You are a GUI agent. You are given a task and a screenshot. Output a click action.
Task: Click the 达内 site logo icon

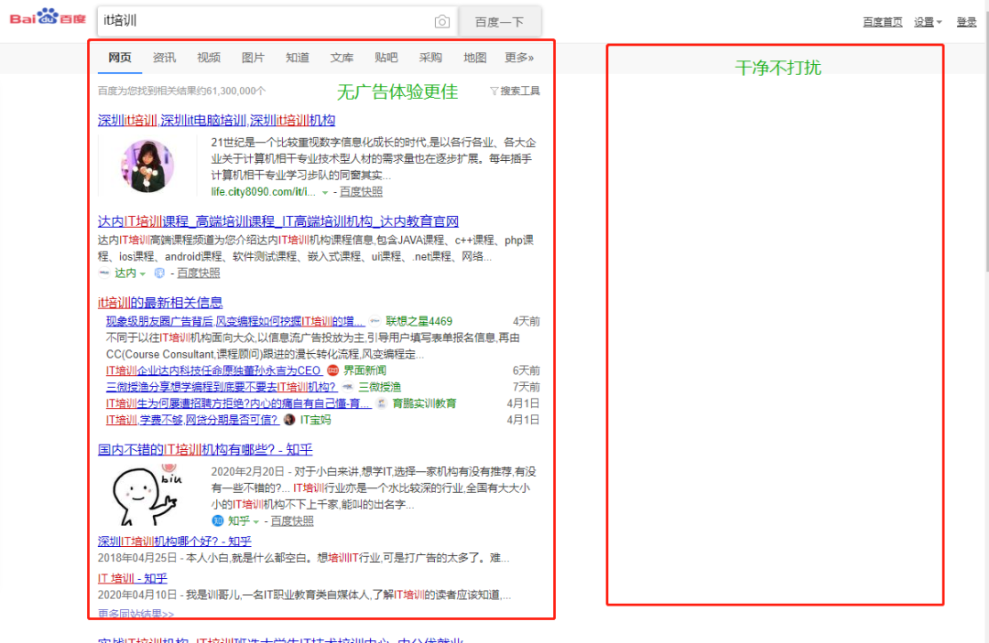104,273
